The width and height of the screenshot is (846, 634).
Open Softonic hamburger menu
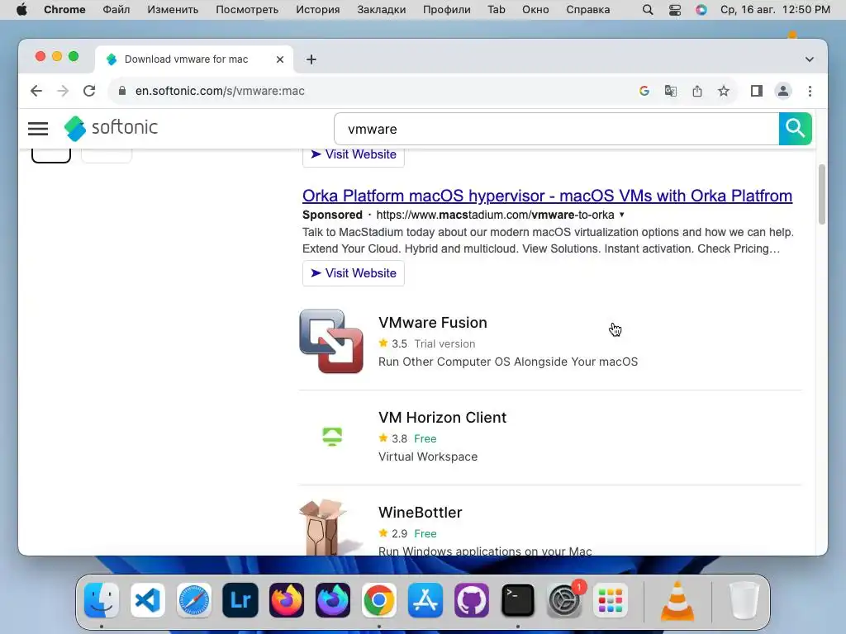38,128
